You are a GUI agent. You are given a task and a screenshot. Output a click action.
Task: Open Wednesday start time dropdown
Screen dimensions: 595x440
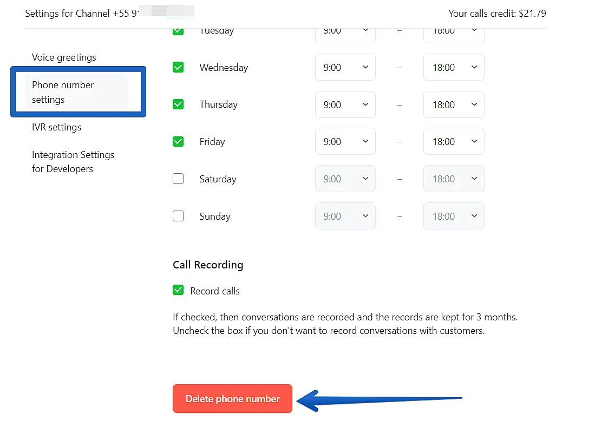coord(345,68)
